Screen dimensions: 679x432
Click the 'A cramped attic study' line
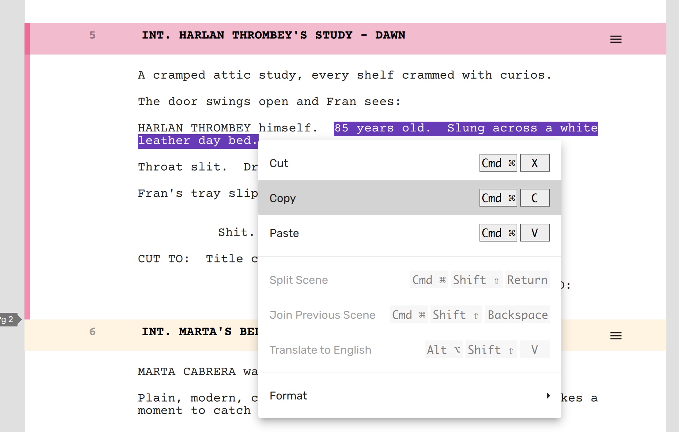344,75
